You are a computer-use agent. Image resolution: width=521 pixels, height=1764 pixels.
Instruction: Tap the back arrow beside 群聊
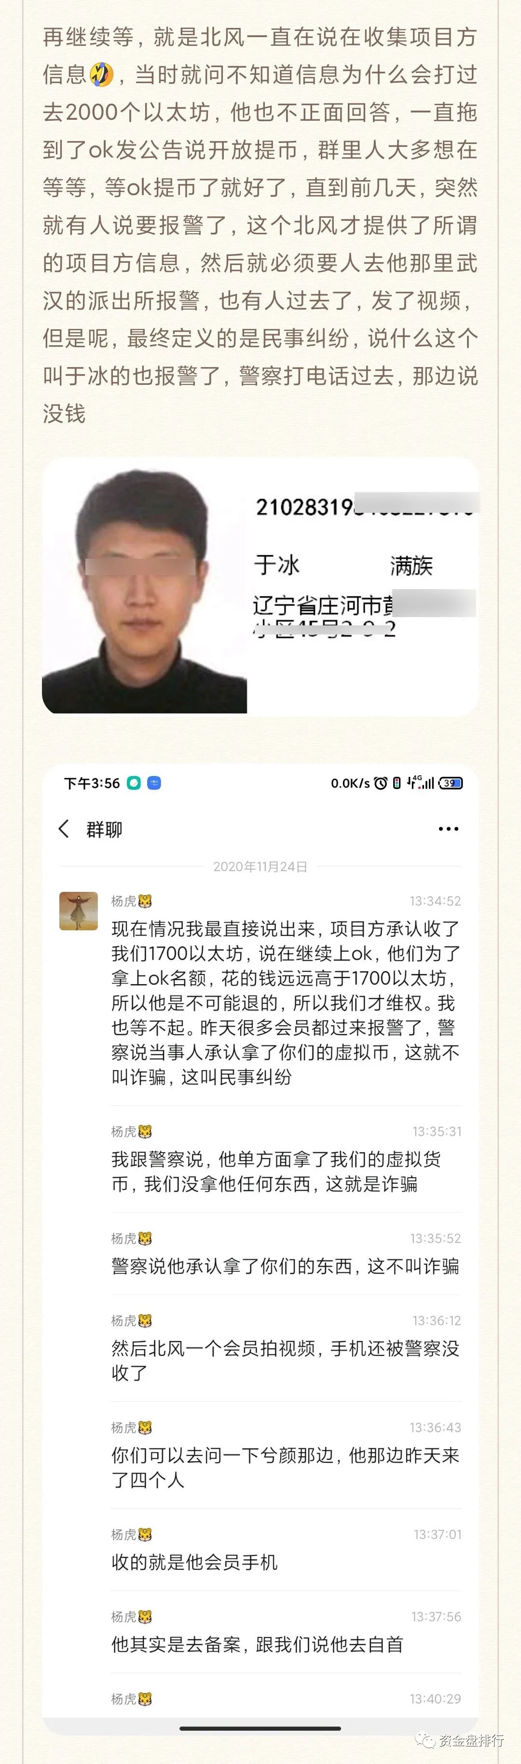[x=64, y=829]
